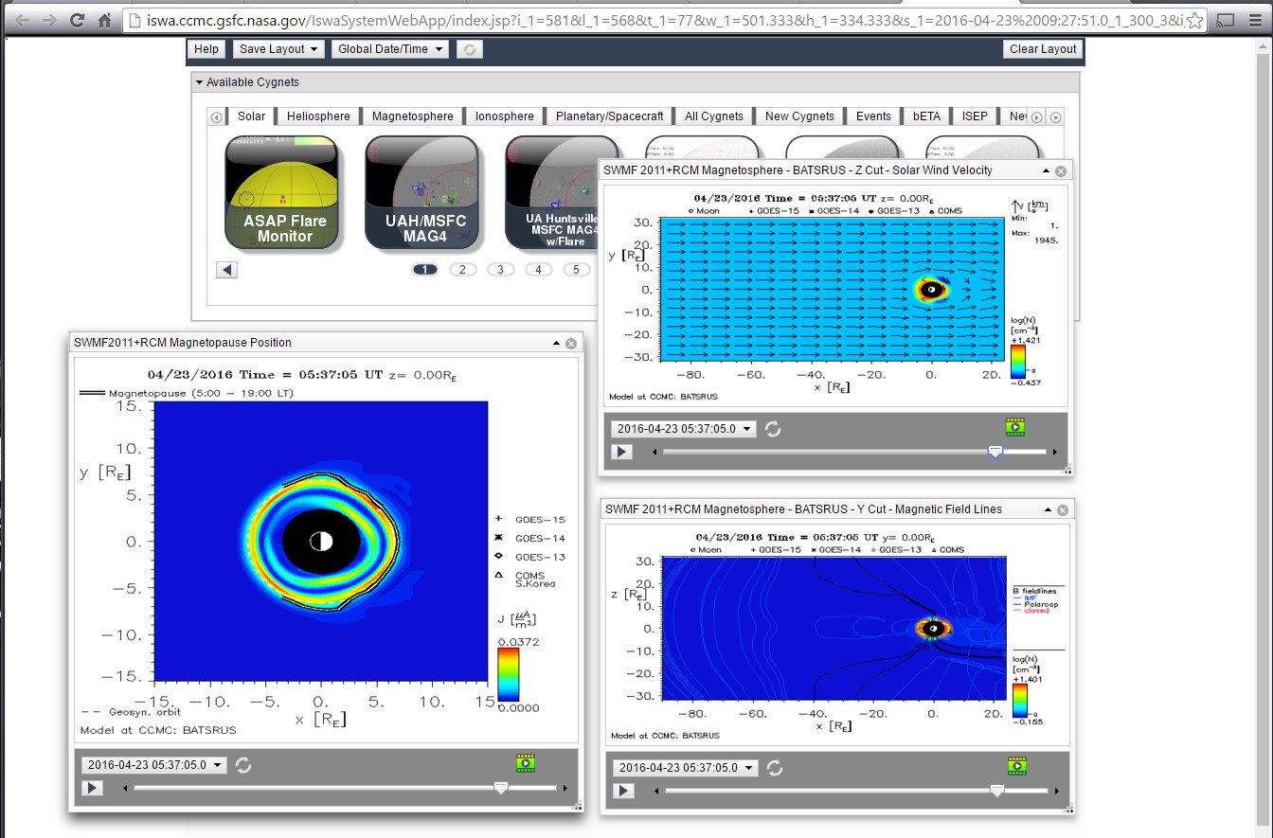Screen dimensions: 1273x838
Task: Step Y Cut timeline back one frame
Action: 654,792
